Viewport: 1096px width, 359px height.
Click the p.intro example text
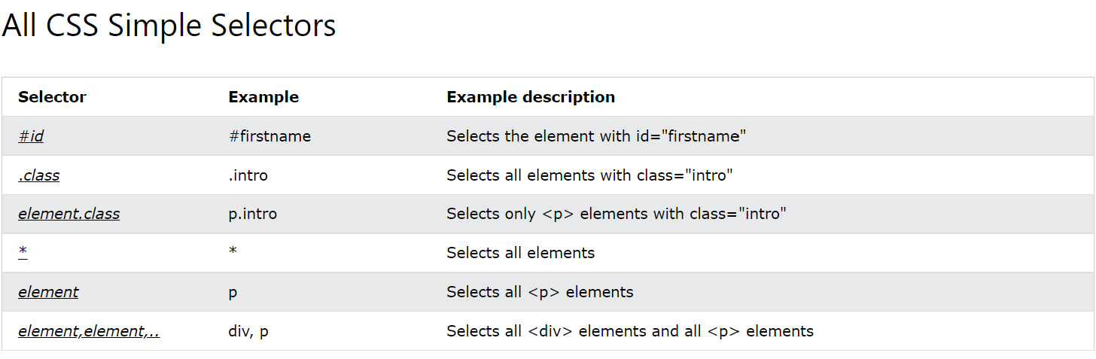click(x=252, y=214)
